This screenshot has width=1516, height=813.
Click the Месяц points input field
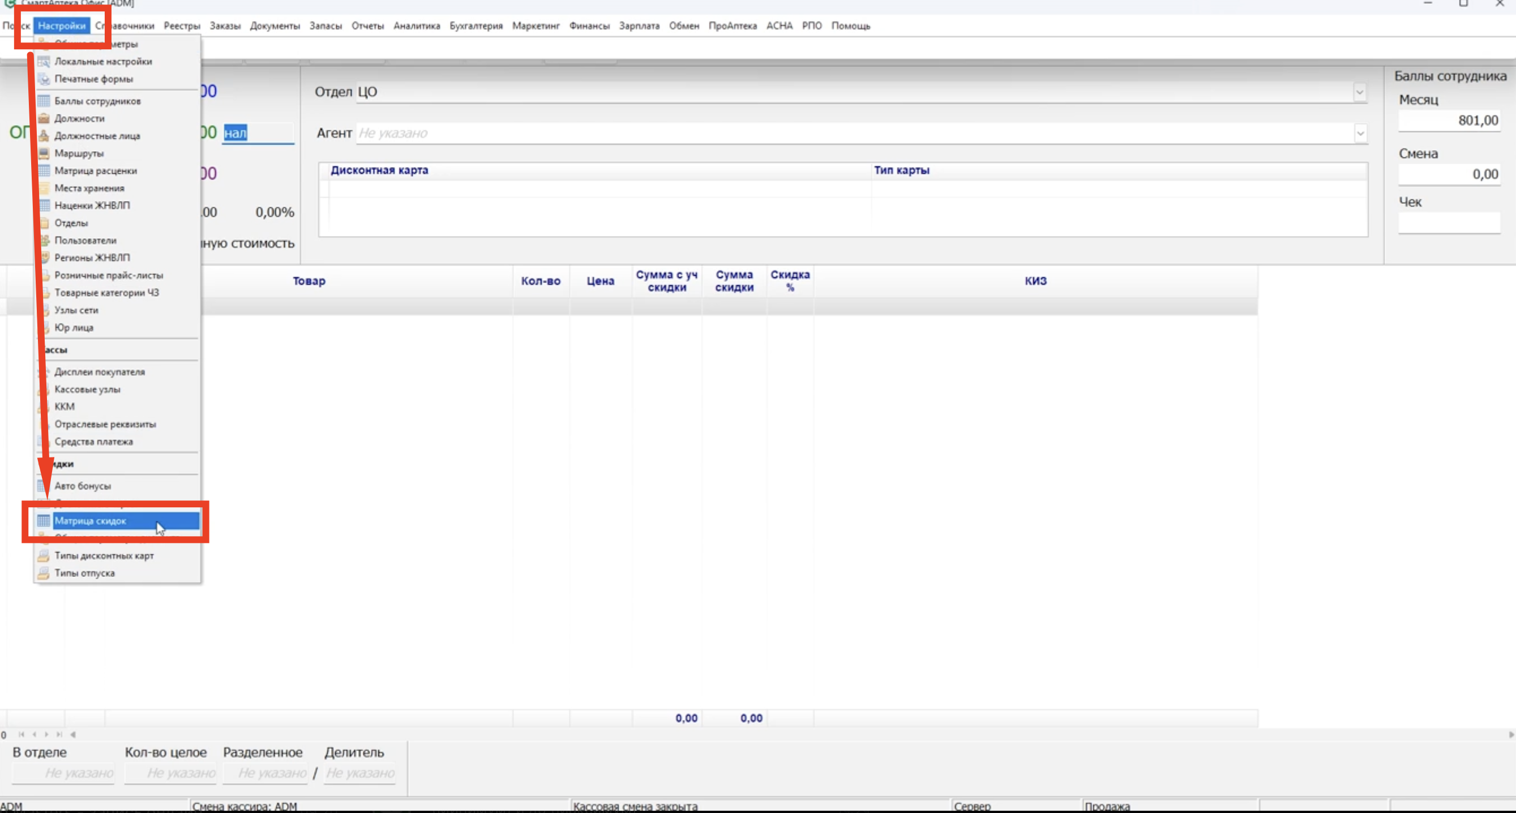pyautogui.click(x=1449, y=121)
